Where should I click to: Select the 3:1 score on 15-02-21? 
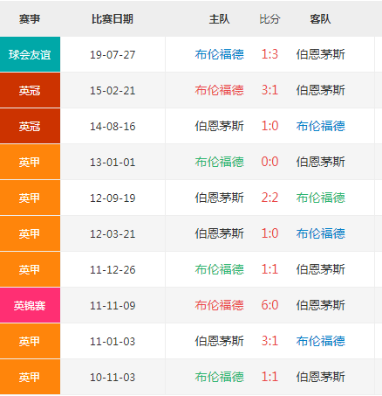pyautogui.click(x=269, y=90)
